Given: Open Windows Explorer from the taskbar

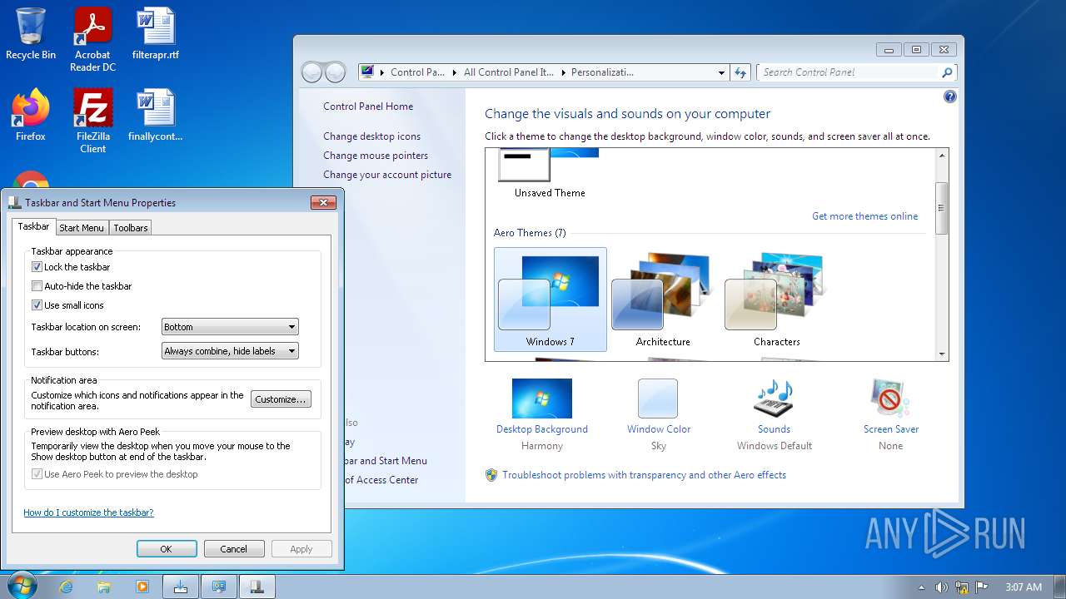Looking at the screenshot, I should pos(104,587).
